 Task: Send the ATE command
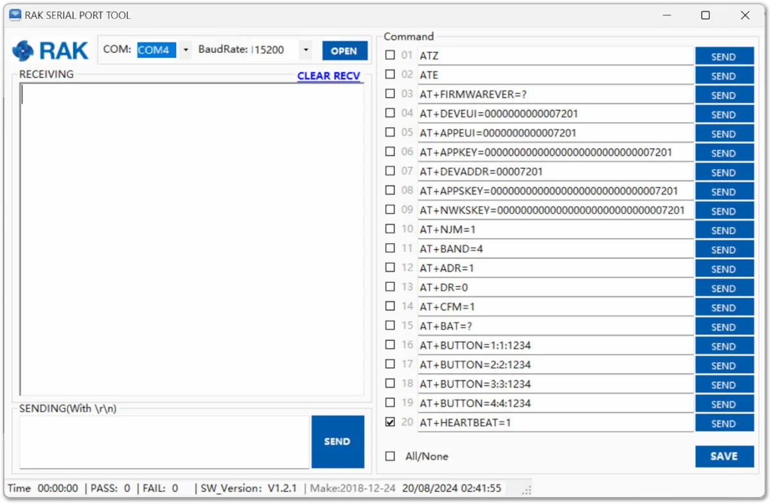click(724, 76)
